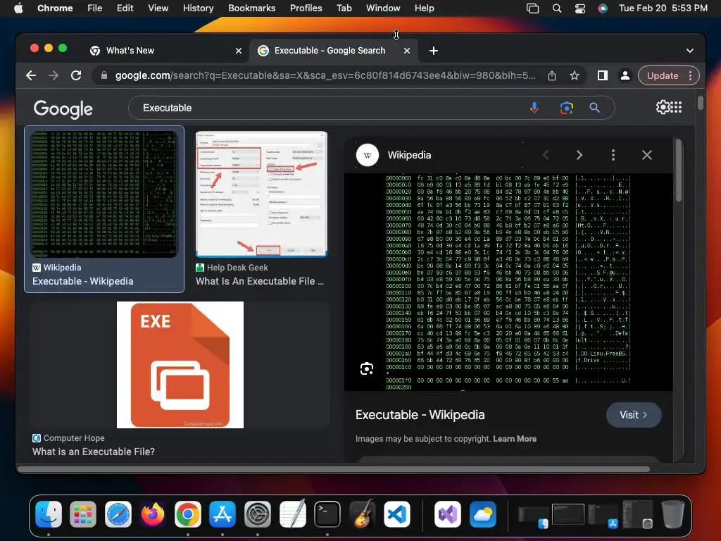Image resolution: width=721 pixels, height=541 pixels.
Task: Show previous image in preview panel
Action: pyautogui.click(x=546, y=155)
